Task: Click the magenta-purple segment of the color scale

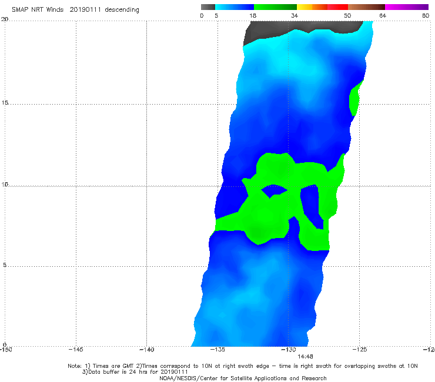Action: [407, 7]
